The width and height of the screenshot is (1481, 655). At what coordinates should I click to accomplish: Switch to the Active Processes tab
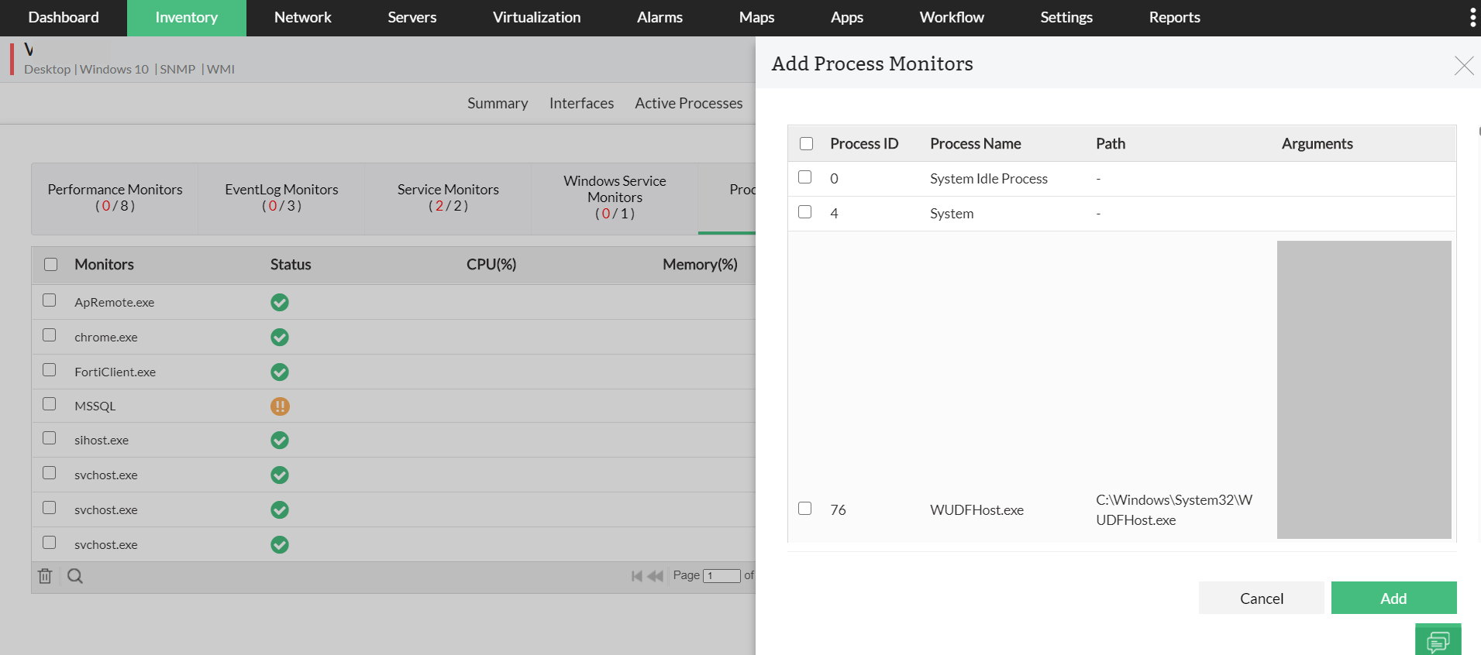coord(688,103)
